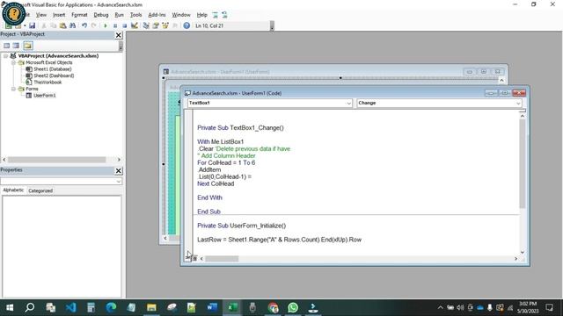563x316 pixels.
Task: Collapse the Forms folder
Action: pos(13,89)
